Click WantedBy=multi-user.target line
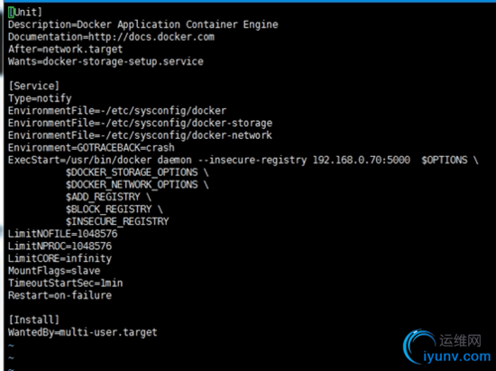 click(83, 333)
